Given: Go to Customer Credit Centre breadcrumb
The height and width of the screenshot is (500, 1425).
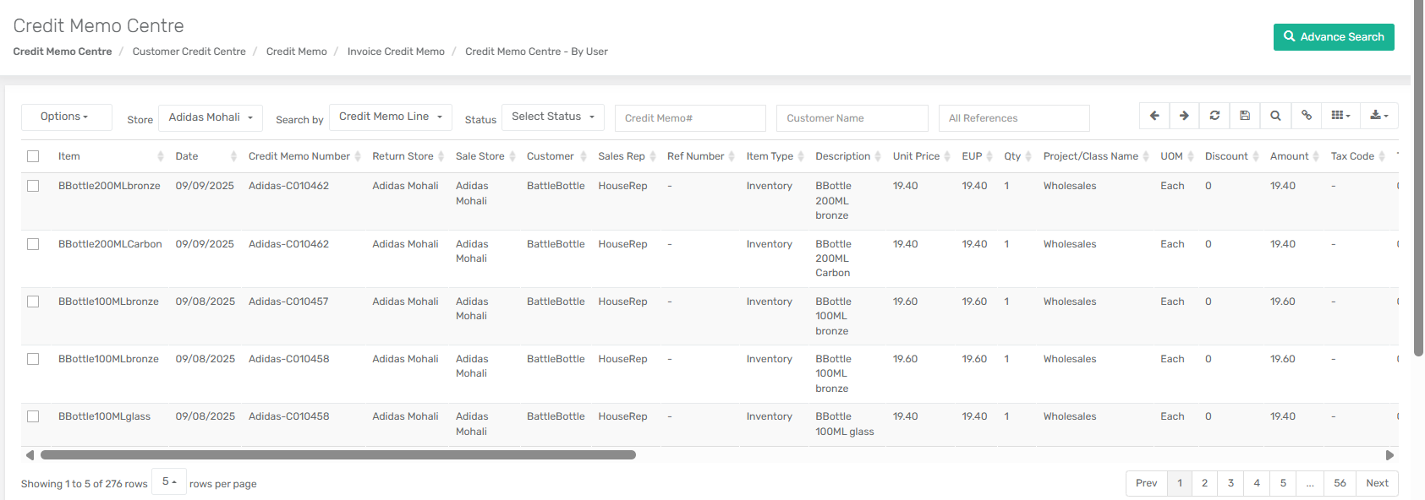Looking at the screenshot, I should [189, 52].
